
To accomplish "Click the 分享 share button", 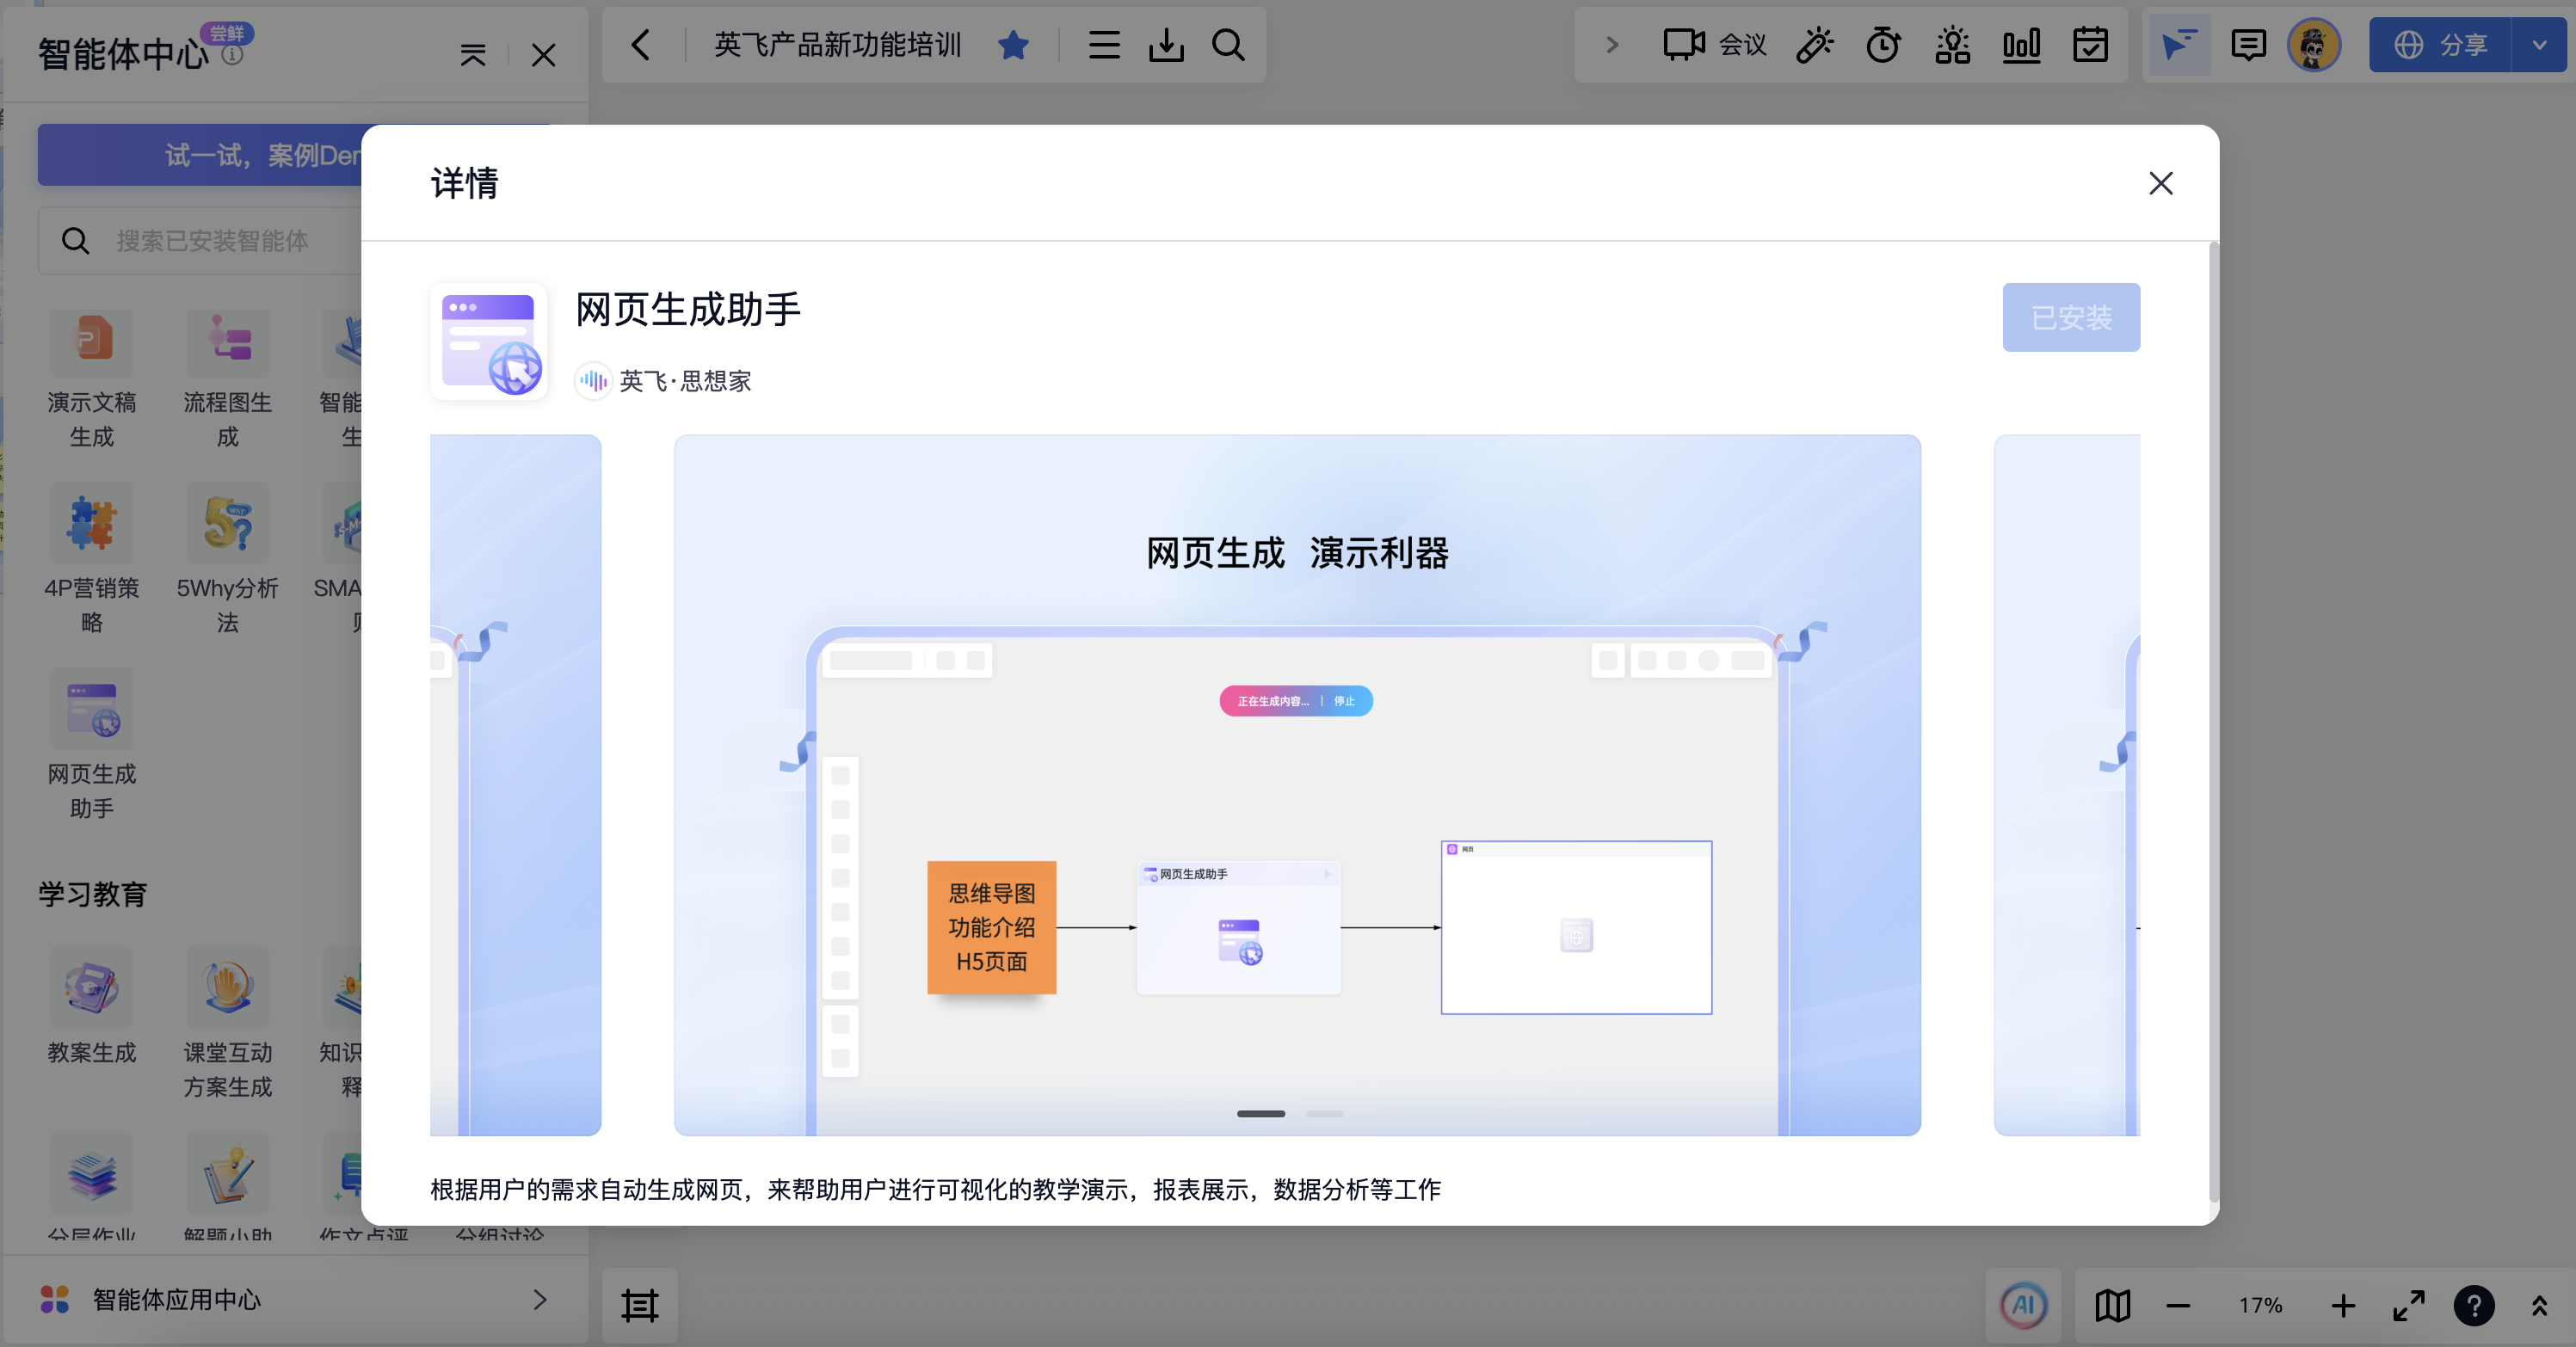I will [x=2439, y=45].
